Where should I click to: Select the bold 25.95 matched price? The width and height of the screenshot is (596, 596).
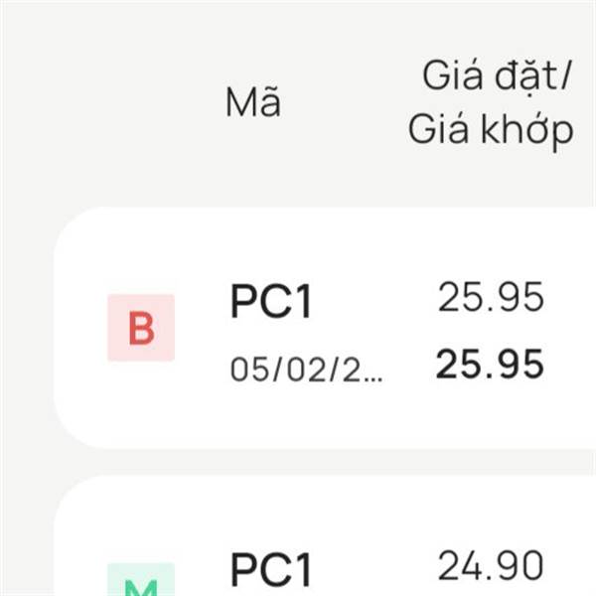[x=491, y=366]
